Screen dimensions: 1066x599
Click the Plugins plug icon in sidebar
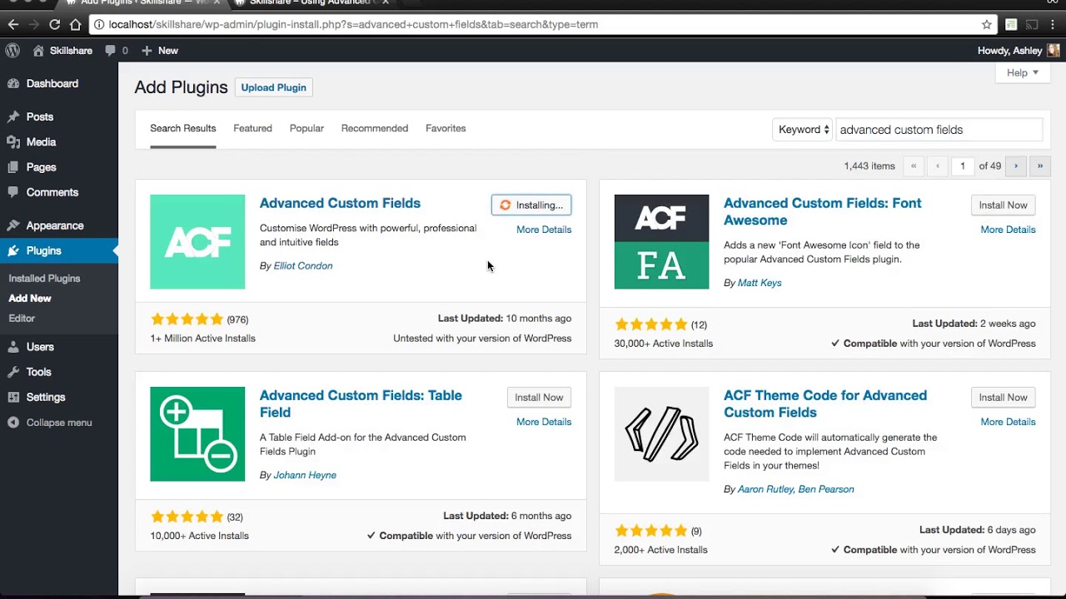[x=13, y=250]
